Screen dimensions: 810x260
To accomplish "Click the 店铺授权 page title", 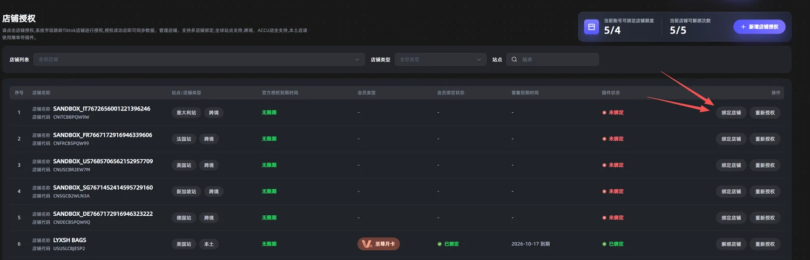I will (19, 19).
